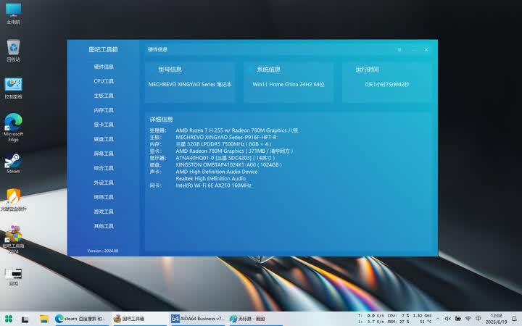This screenshot has width=522, height=326.
Task: Select 屏幕工具 in the toolbox sidebar
Action: tap(104, 154)
